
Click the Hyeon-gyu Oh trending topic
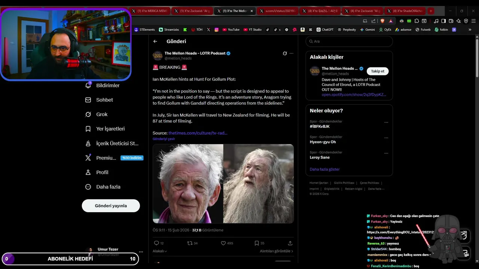pos(323,142)
